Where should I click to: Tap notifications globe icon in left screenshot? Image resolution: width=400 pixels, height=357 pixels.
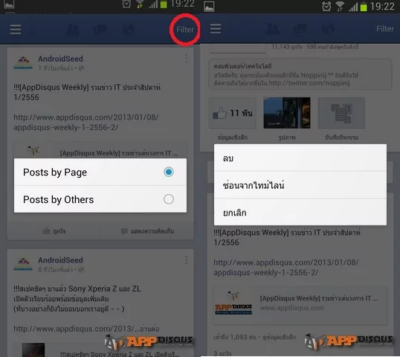128,30
